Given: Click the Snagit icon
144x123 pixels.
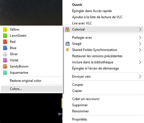Looking at the screenshot, I should (x=67, y=44).
